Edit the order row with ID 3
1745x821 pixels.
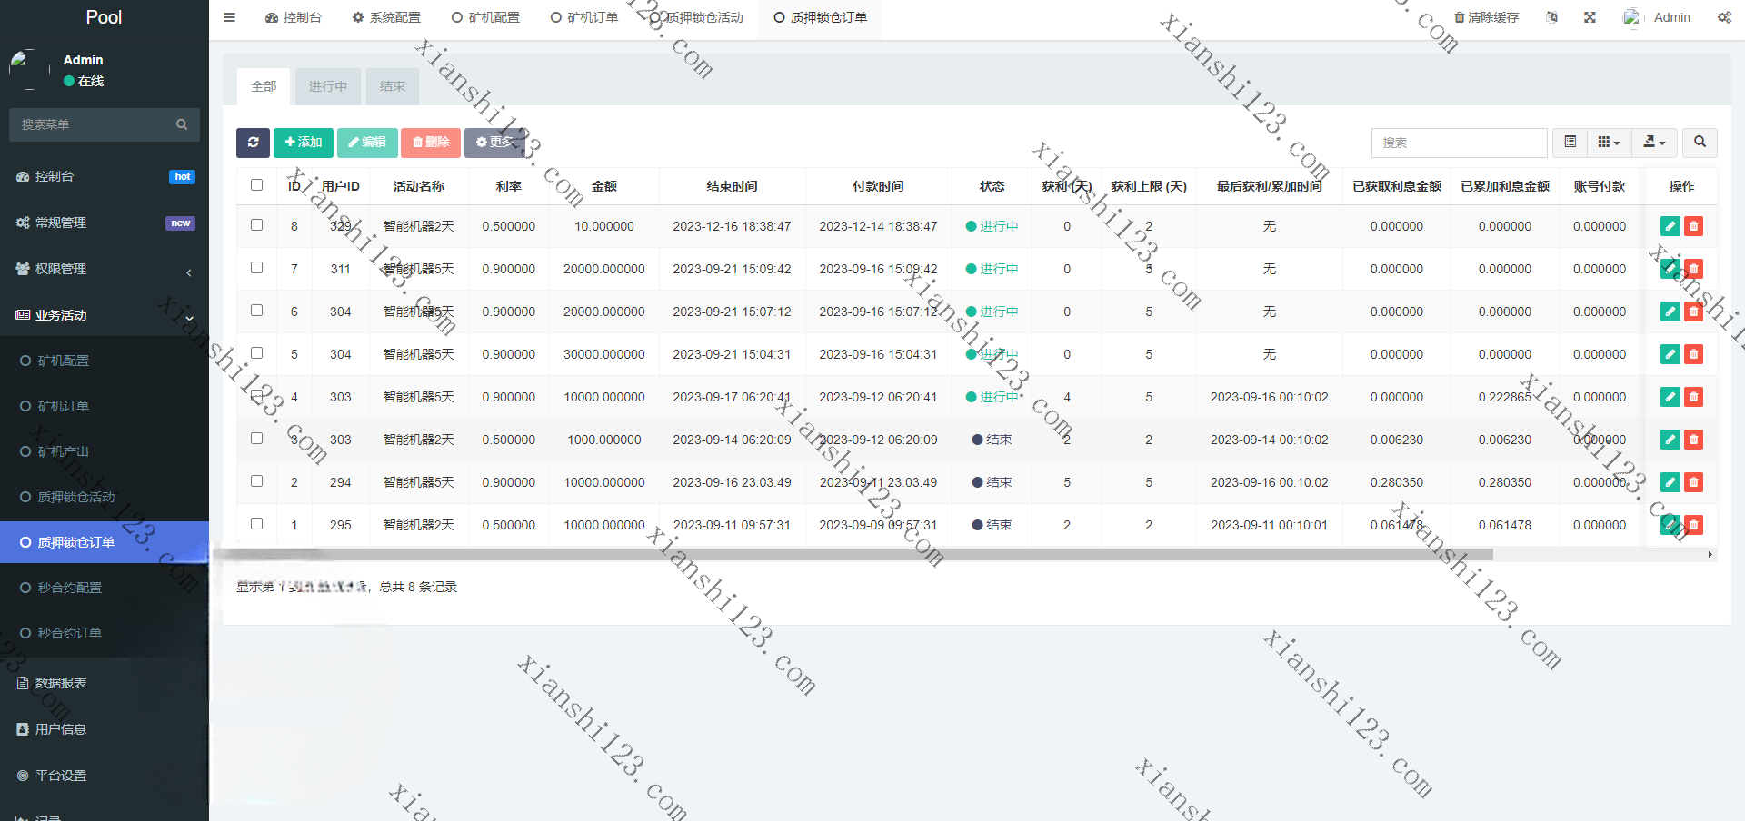click(x=1670, y=440)
